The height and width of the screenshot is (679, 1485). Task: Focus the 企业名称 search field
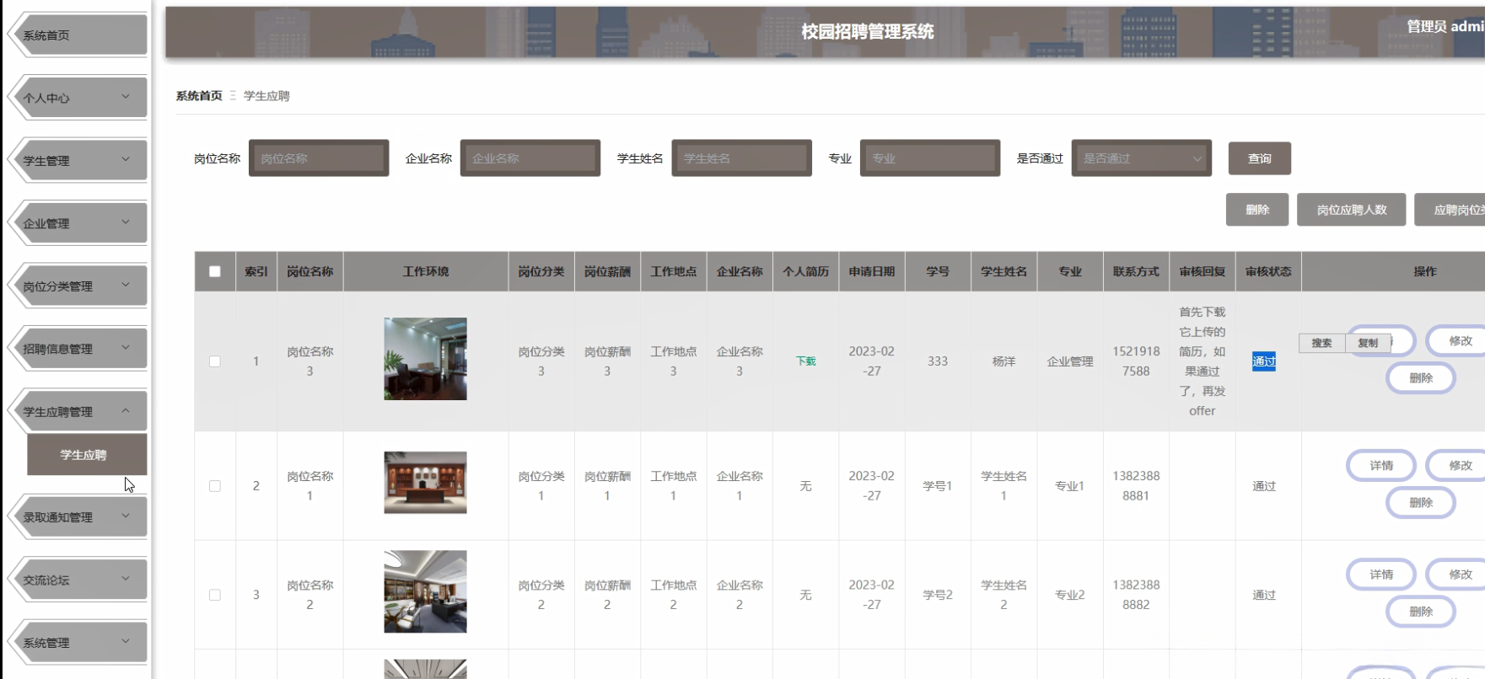530,158
